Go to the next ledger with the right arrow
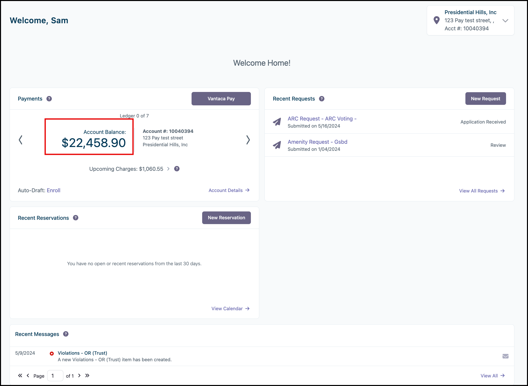528x386 pixels. [248, 140]
